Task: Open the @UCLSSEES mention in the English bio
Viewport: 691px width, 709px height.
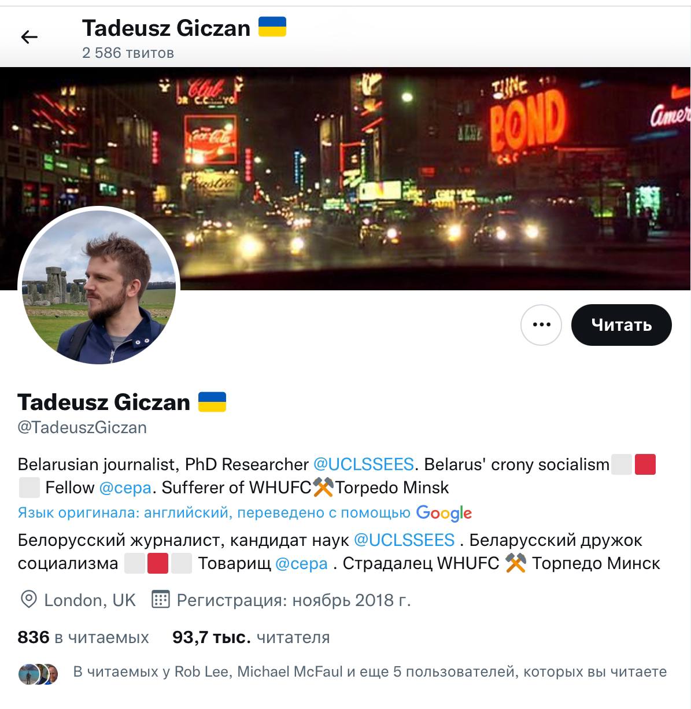Action: click(364, 464)
